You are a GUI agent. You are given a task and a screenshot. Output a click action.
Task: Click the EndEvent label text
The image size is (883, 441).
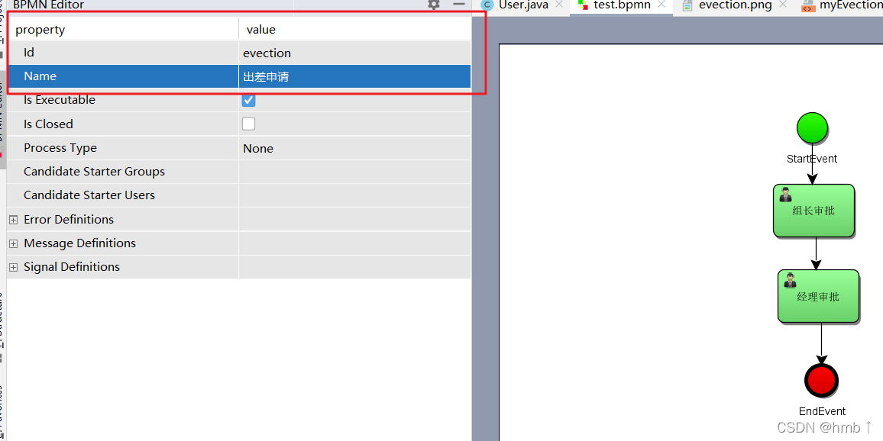[822, 411]
